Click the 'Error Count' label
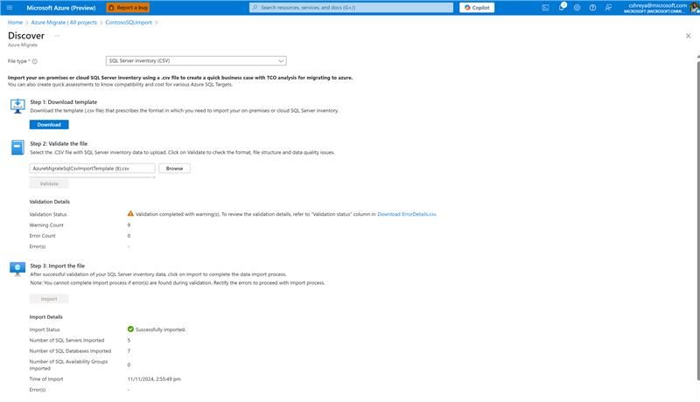The width and height of the screenshot is (700, 402). coord(42,236)
